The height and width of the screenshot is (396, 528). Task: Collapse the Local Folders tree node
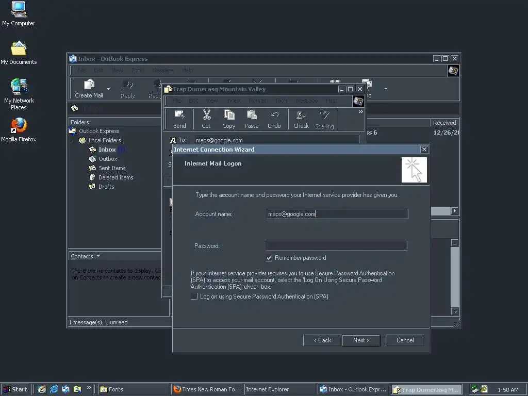click(73, 140)
